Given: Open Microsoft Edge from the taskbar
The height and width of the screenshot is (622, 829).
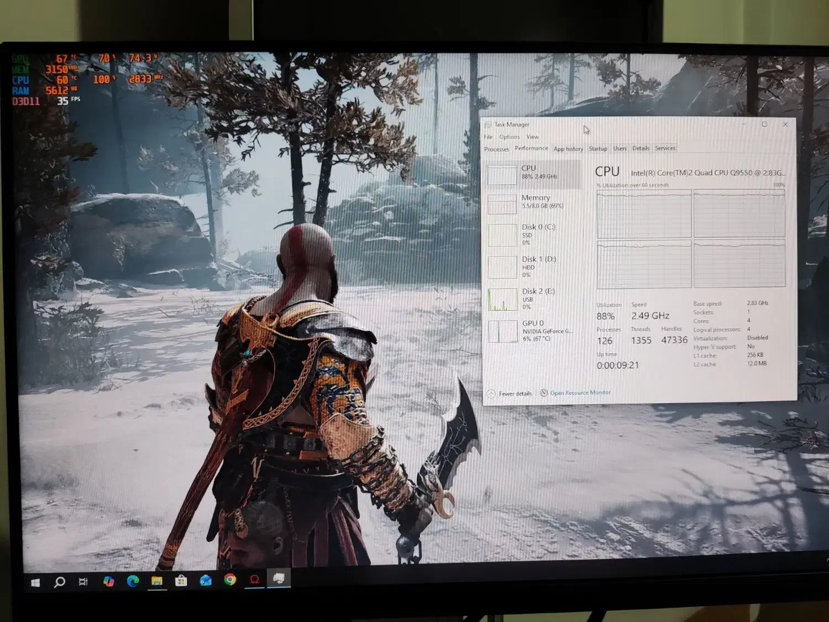Looking at the screenshot, I should coord(133,581).
